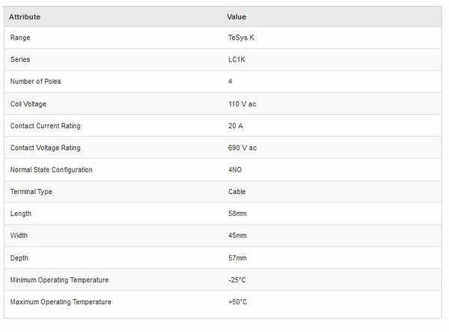Click the Attribute column header
Viewport: 449px width, 332px height.
pyautogui.click(x=25, y=16)
